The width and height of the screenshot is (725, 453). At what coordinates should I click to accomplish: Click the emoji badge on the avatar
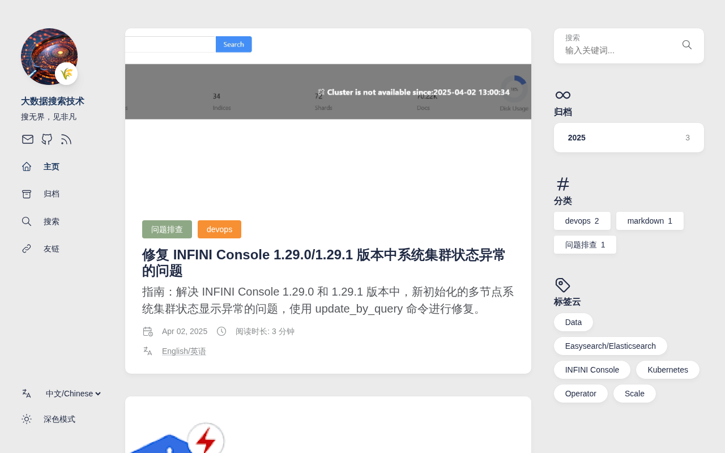pos(66,74)
